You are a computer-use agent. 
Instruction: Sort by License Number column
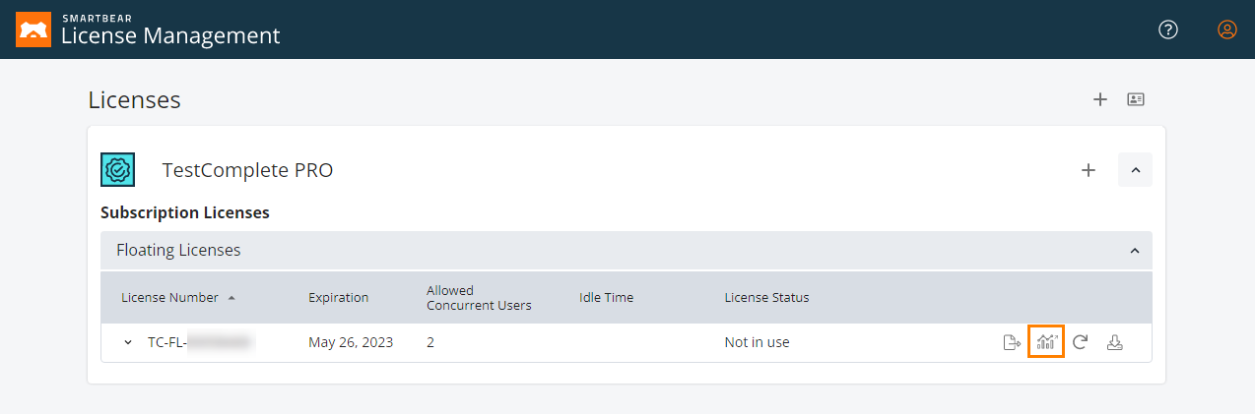177,297
